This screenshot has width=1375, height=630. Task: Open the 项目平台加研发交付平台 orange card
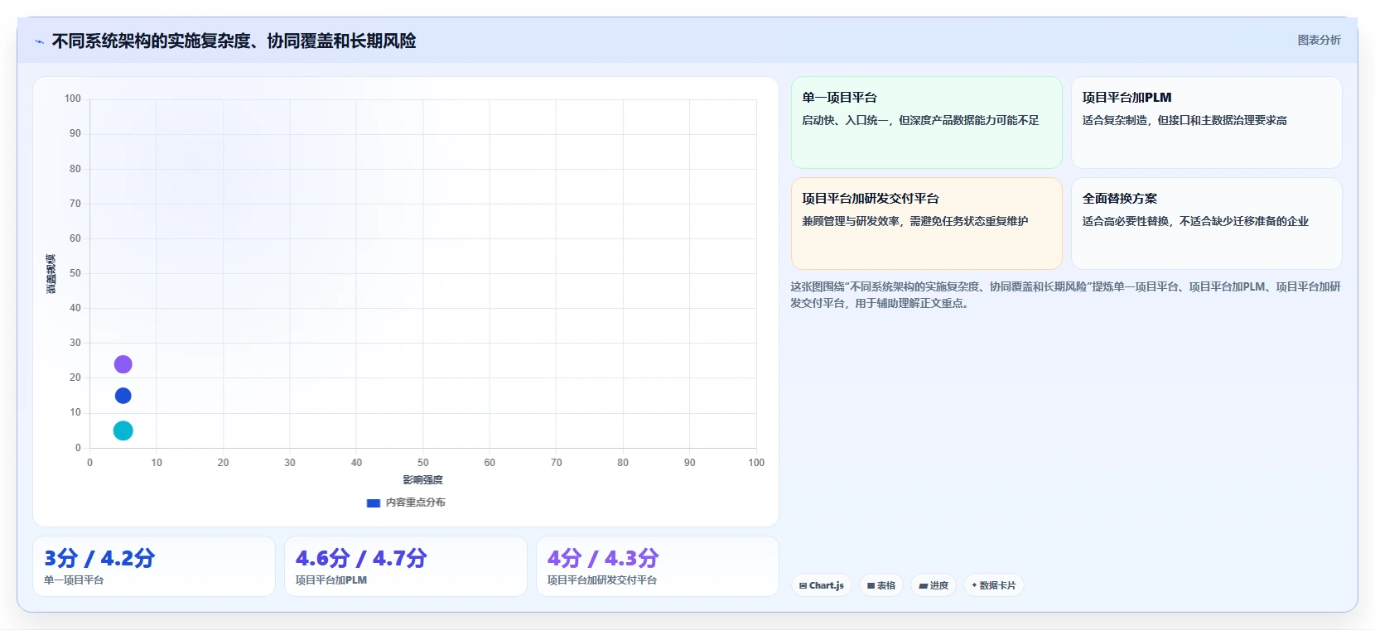(x=927, y=224)
